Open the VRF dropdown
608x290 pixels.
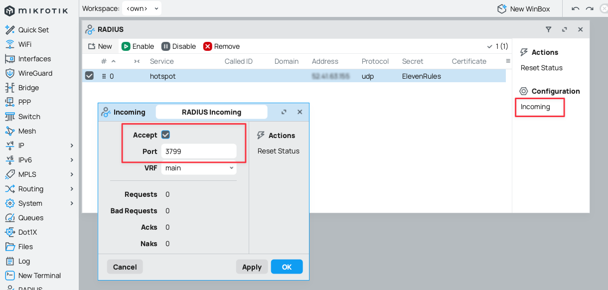click(199, 168)
